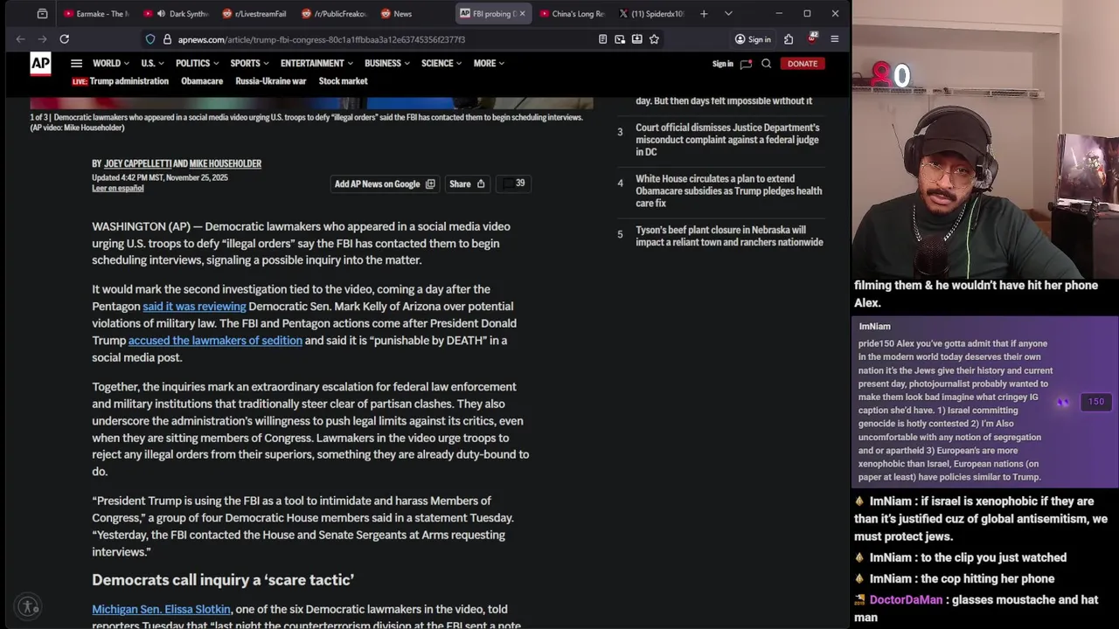This screenshot has width=1119, height=629.
Task: Open author Joey Cappelletti's link
Action: click(x=137, y=163)
